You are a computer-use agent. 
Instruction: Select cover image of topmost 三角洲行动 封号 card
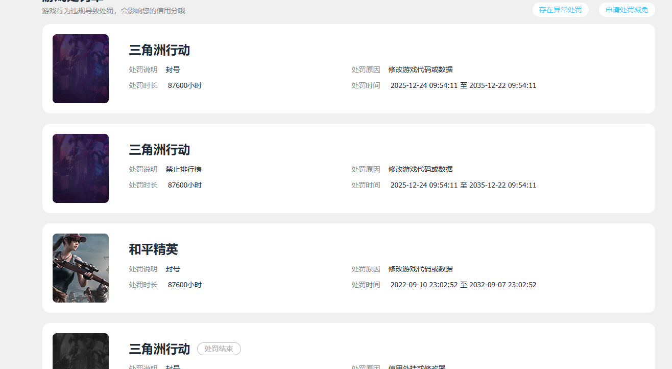coord(81,68)
